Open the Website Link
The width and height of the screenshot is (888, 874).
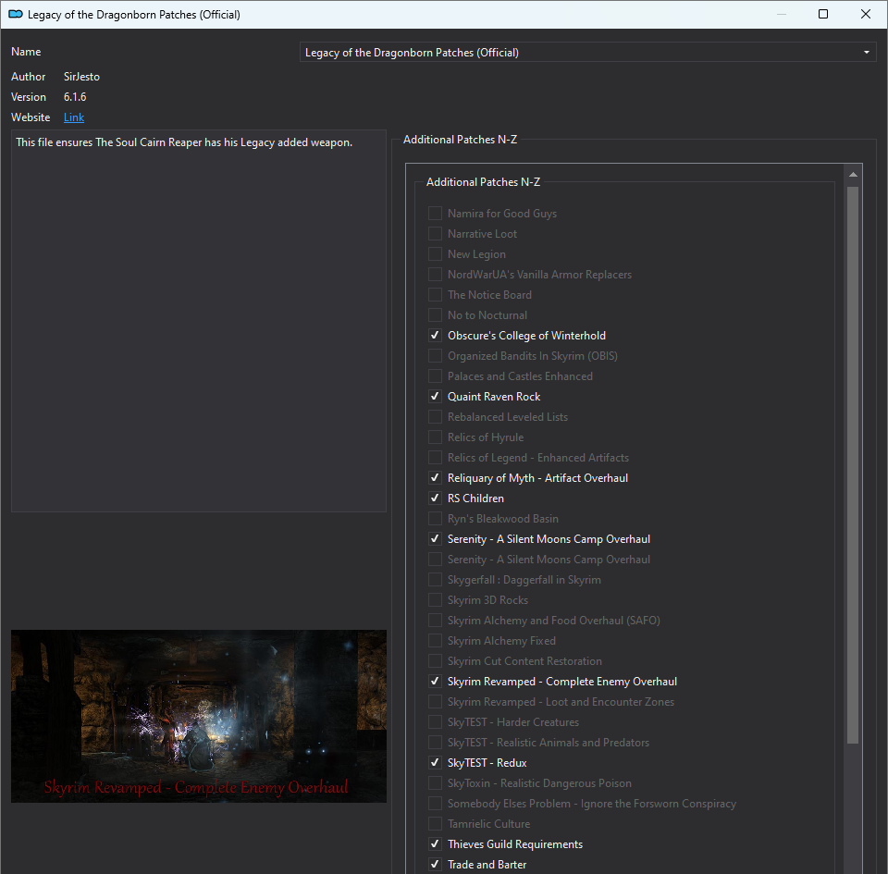(x=74, y=117)
